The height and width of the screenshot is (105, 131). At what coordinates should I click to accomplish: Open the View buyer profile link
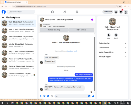72,51
